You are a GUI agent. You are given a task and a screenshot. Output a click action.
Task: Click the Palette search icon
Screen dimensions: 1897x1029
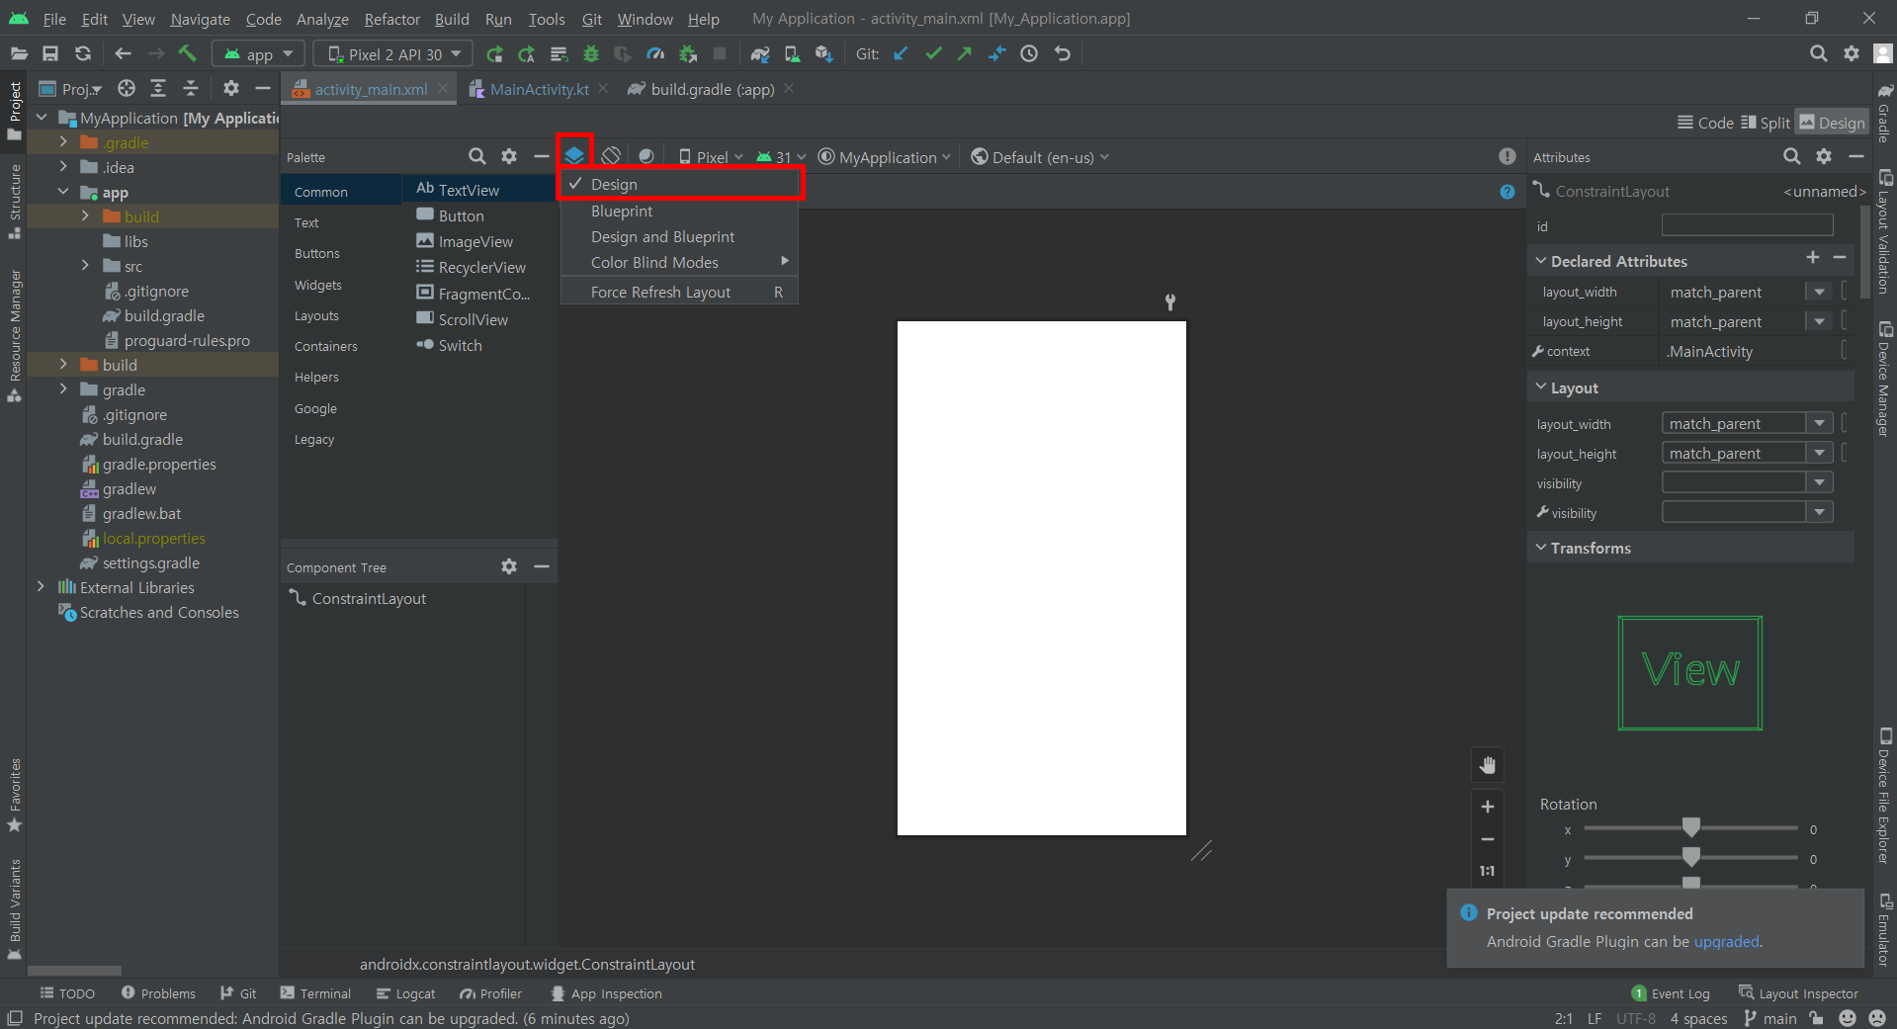pyautogui.click(x=476, y=156)
